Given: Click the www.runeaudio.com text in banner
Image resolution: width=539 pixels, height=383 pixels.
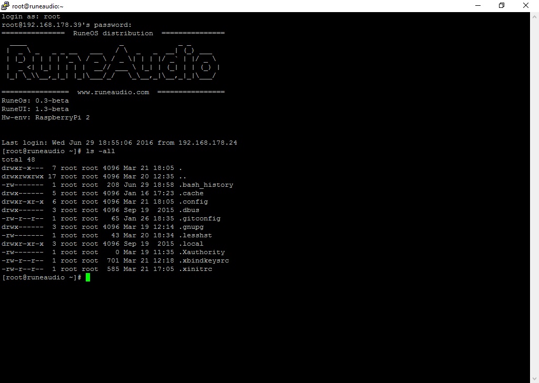Looking at the screenshot, I should [113, 92].
